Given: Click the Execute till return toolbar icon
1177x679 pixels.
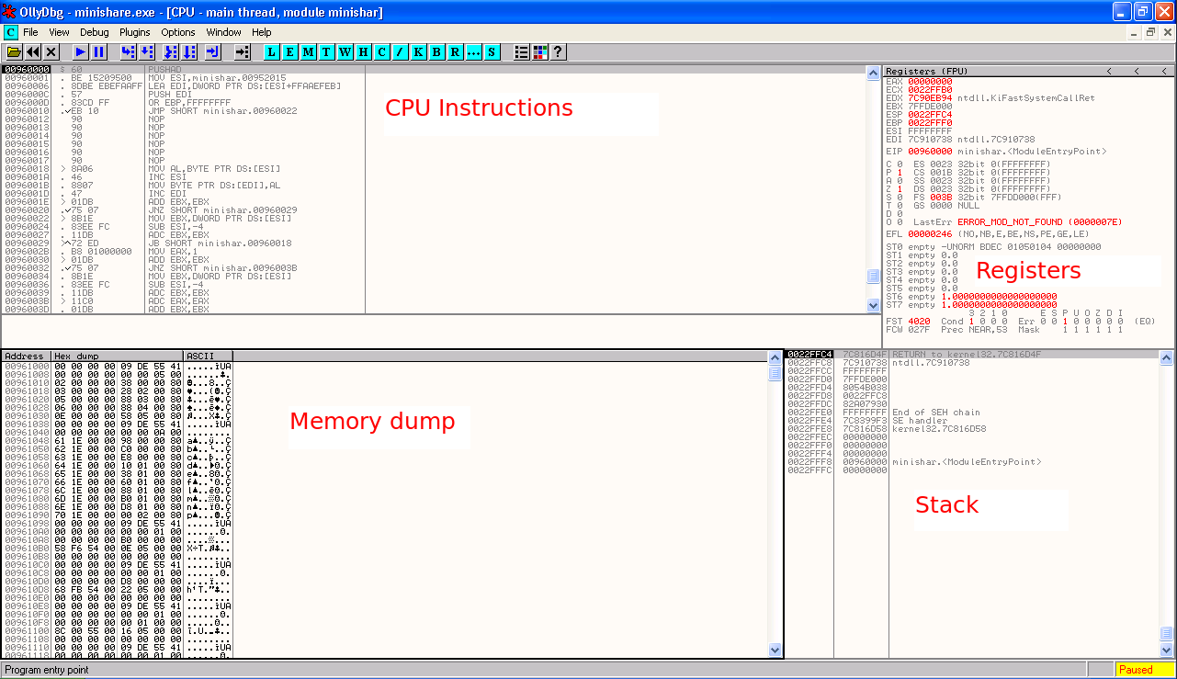Looking at the screenshot, I should point(213,52).
